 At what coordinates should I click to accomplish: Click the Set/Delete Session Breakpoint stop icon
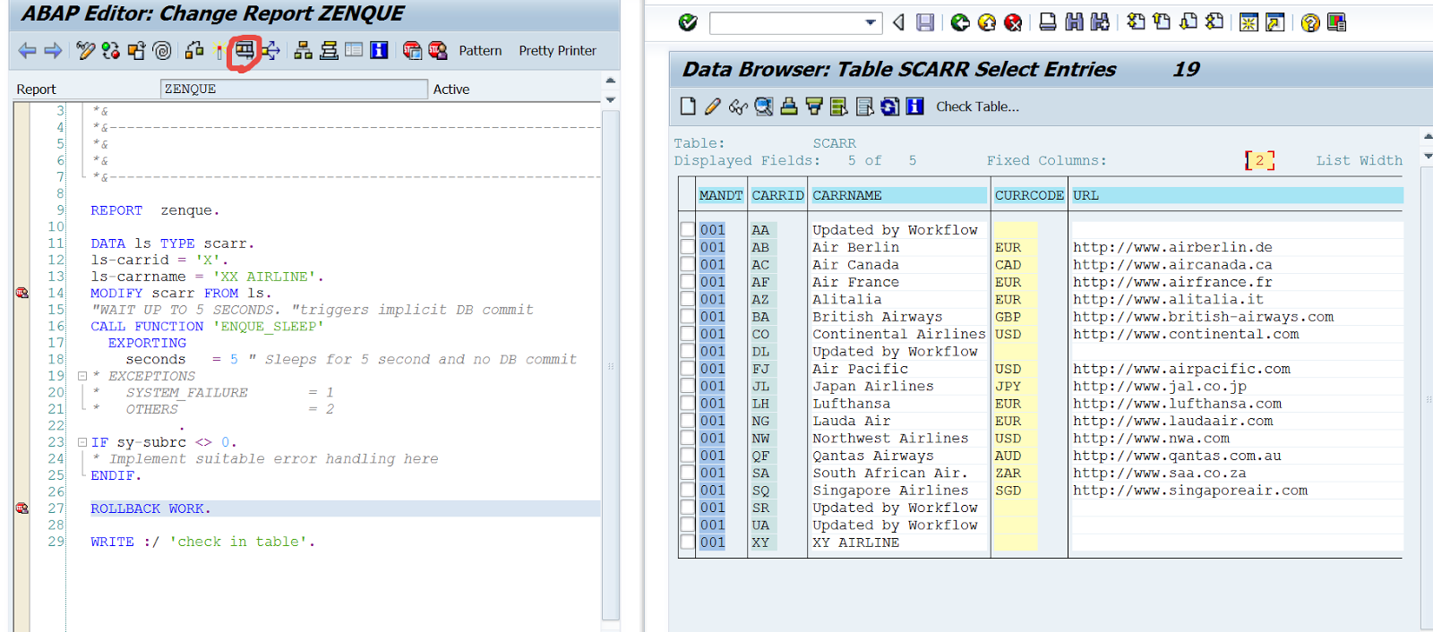[x=412, y=51]
